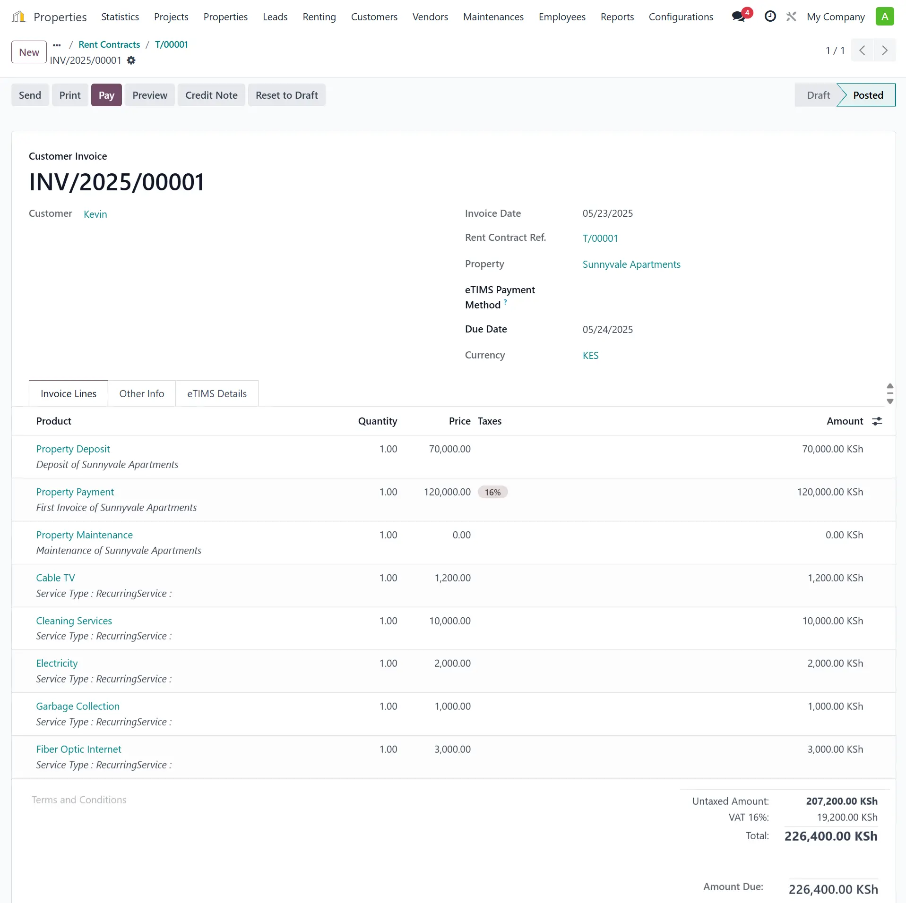Open the Configurations menu
This screenshot has width=906, height=903.
tap(681, 17)
